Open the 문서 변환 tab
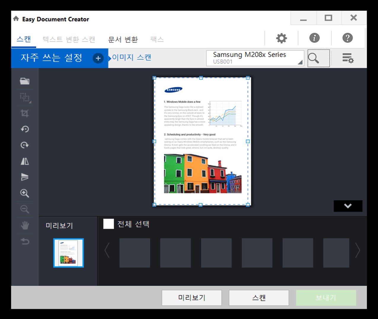 pyautogui.click(x=123, y=39)
